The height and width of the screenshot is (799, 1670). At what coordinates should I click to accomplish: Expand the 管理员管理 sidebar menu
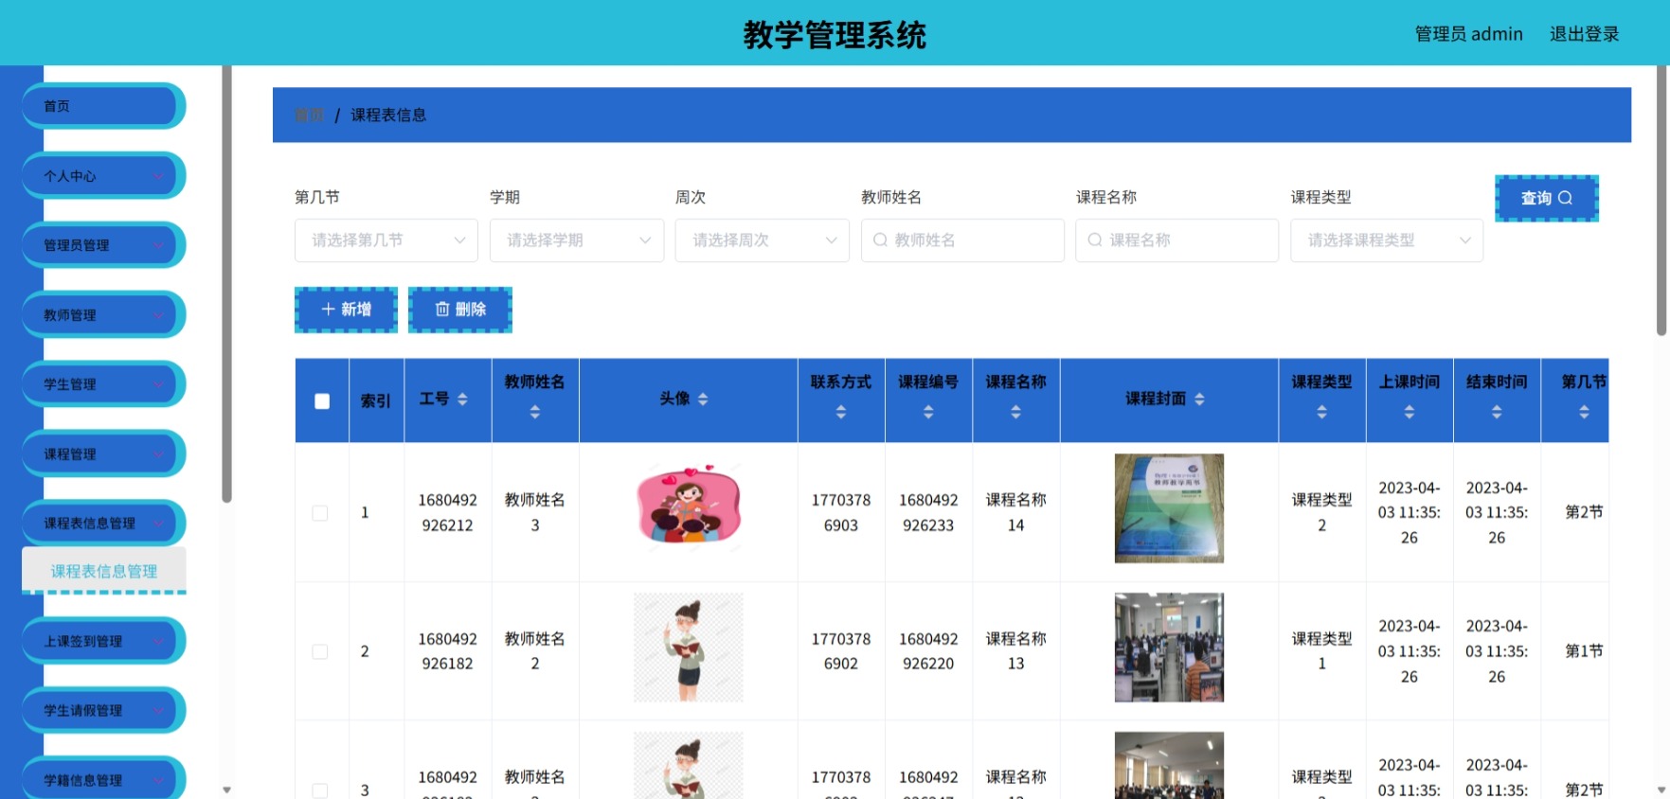click(103, 245)
